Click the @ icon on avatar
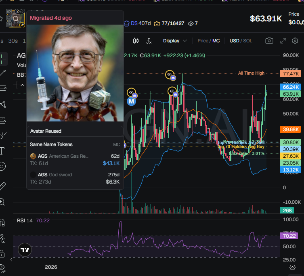This screenshot has height=276, width=304. pos(9,24)
